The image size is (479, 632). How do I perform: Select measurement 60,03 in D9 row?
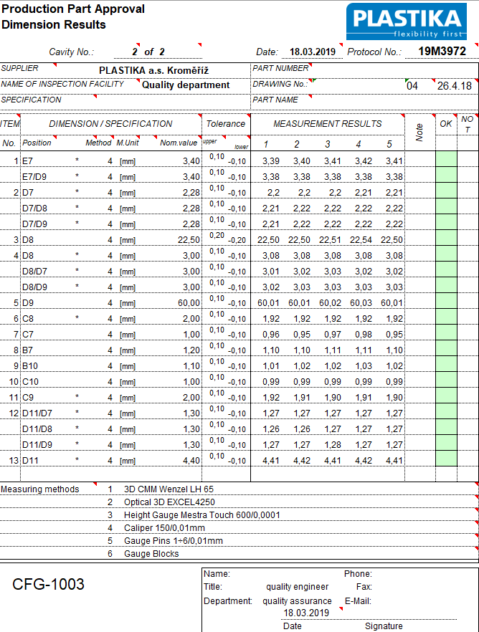[361, 302]
